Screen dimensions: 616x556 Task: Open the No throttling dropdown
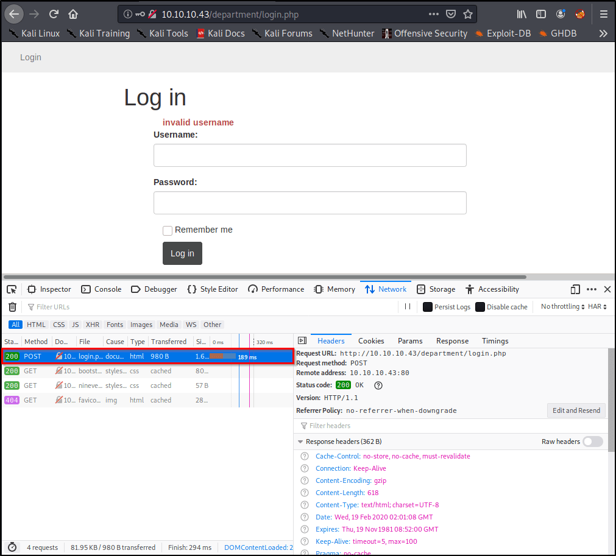(x=562, y=307)
